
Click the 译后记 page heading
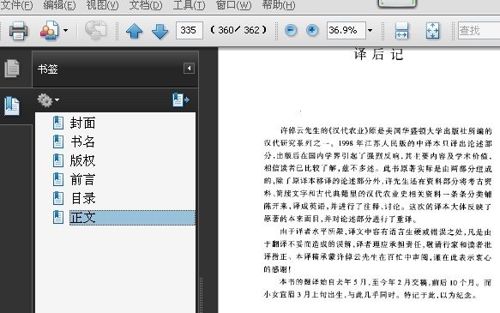tap(378, 54)
